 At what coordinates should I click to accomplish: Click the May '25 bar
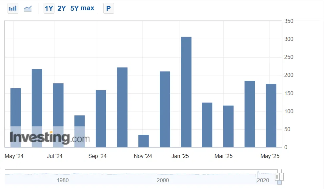pos(271,115)
